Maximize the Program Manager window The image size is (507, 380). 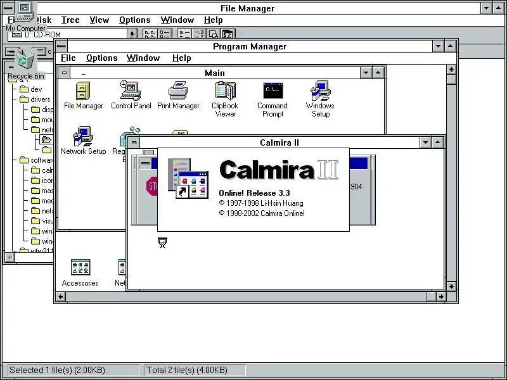coord(451,46)
